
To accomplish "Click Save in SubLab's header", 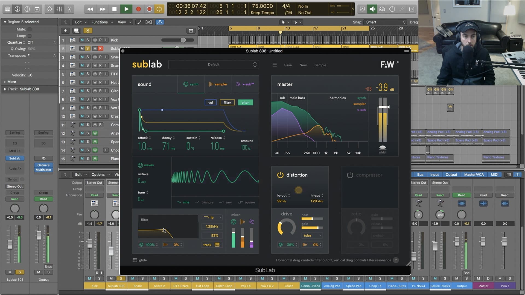I will [x=288, y=65].
